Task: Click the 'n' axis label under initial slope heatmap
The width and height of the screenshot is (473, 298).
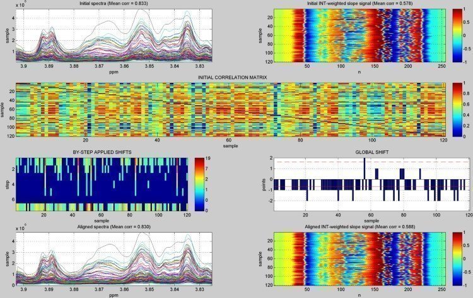Action: point(357,72)
